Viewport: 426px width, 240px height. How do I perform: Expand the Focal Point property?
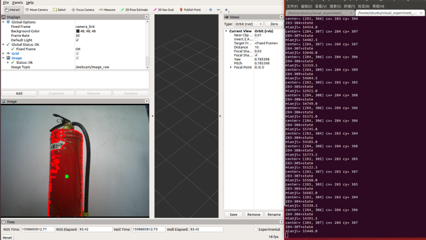pos(231,67)
